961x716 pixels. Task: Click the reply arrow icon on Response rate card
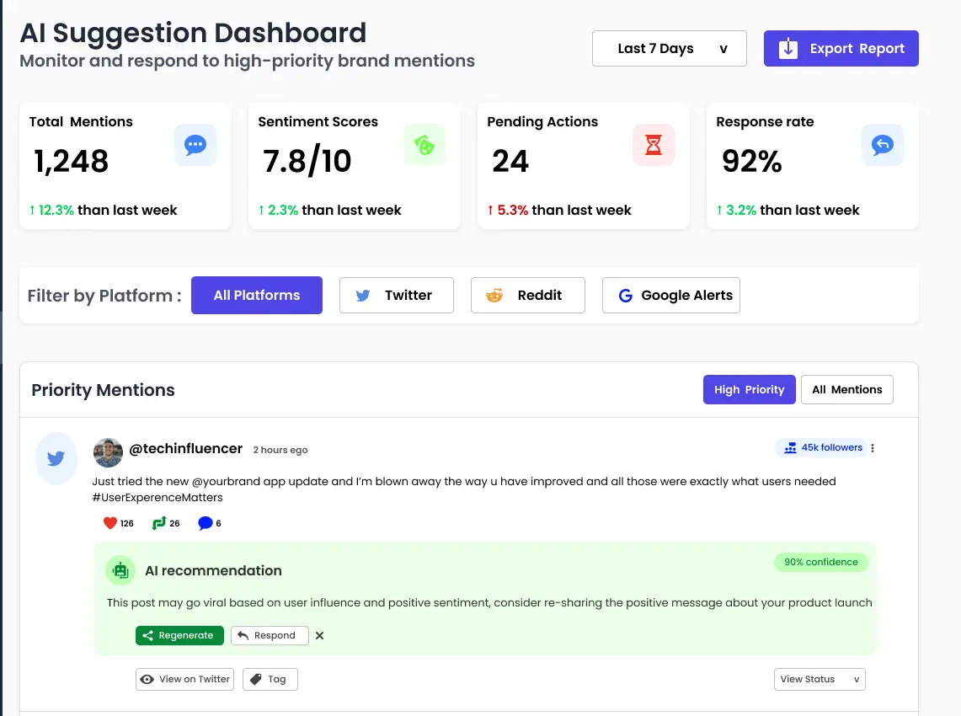click(883, 145)
